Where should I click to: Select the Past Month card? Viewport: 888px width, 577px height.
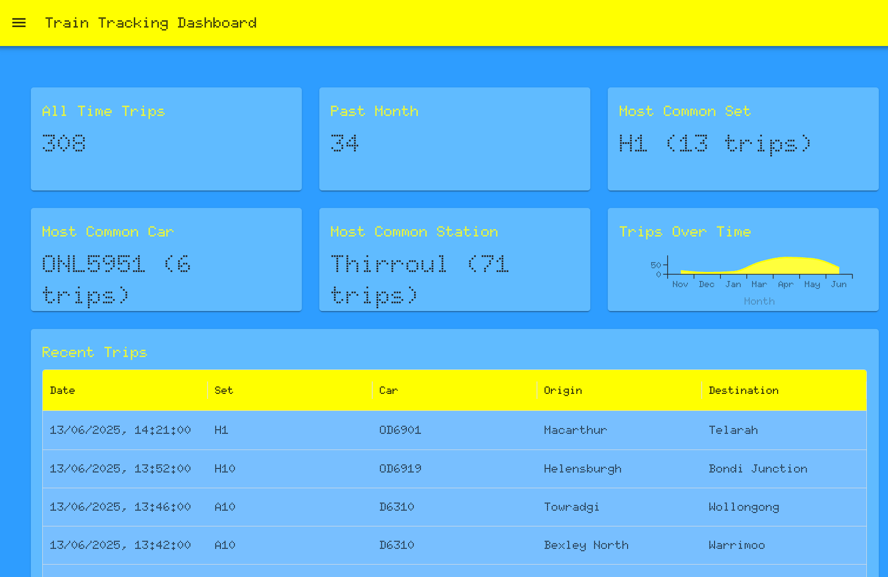pos(454,138)
